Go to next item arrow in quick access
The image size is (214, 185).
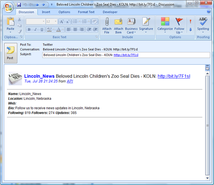click(44, 5)
